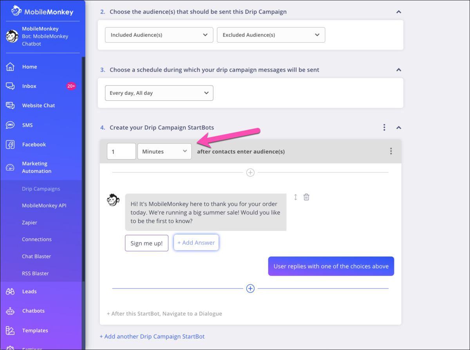Click the Inbox 20+ notification badge

pyautogui.click(x=71, y=86)
